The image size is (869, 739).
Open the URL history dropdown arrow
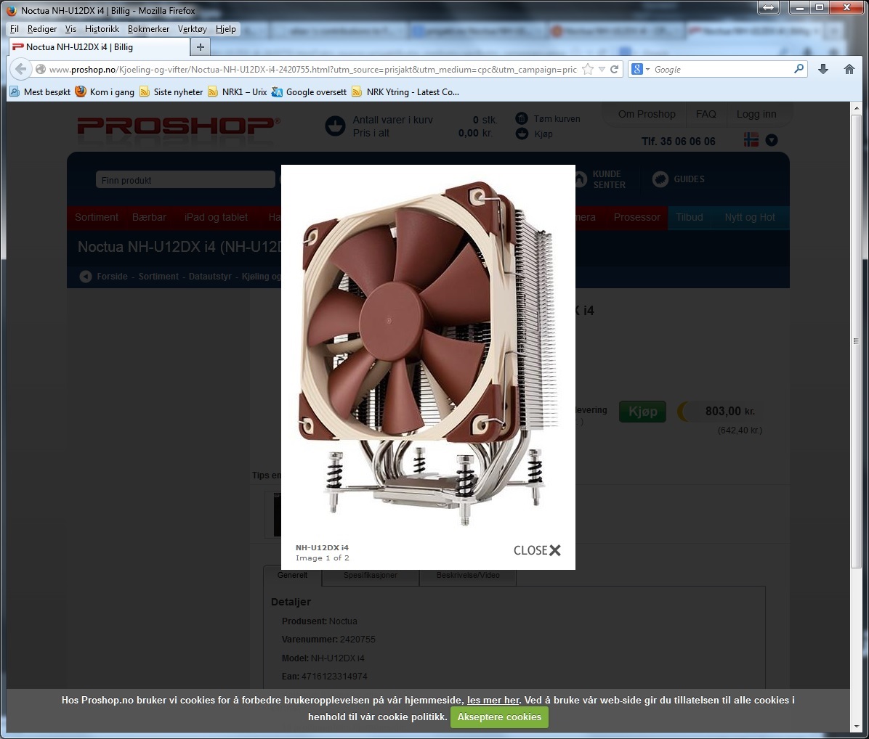coord(602,69)
